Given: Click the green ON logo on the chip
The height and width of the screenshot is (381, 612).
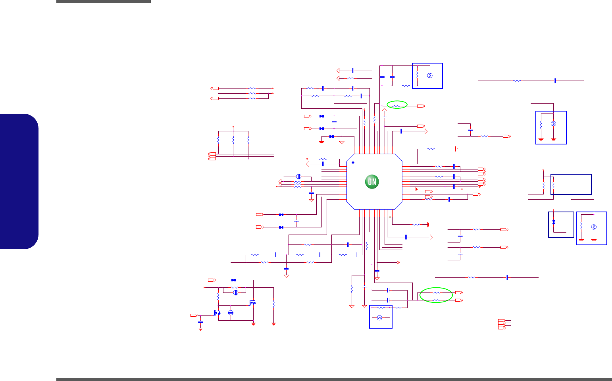Looking at the screenshot, I should pyautogui.click(x=372, y=182).
